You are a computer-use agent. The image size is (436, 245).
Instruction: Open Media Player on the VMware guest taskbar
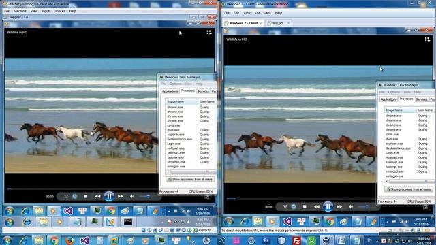[x=272, y=221]
